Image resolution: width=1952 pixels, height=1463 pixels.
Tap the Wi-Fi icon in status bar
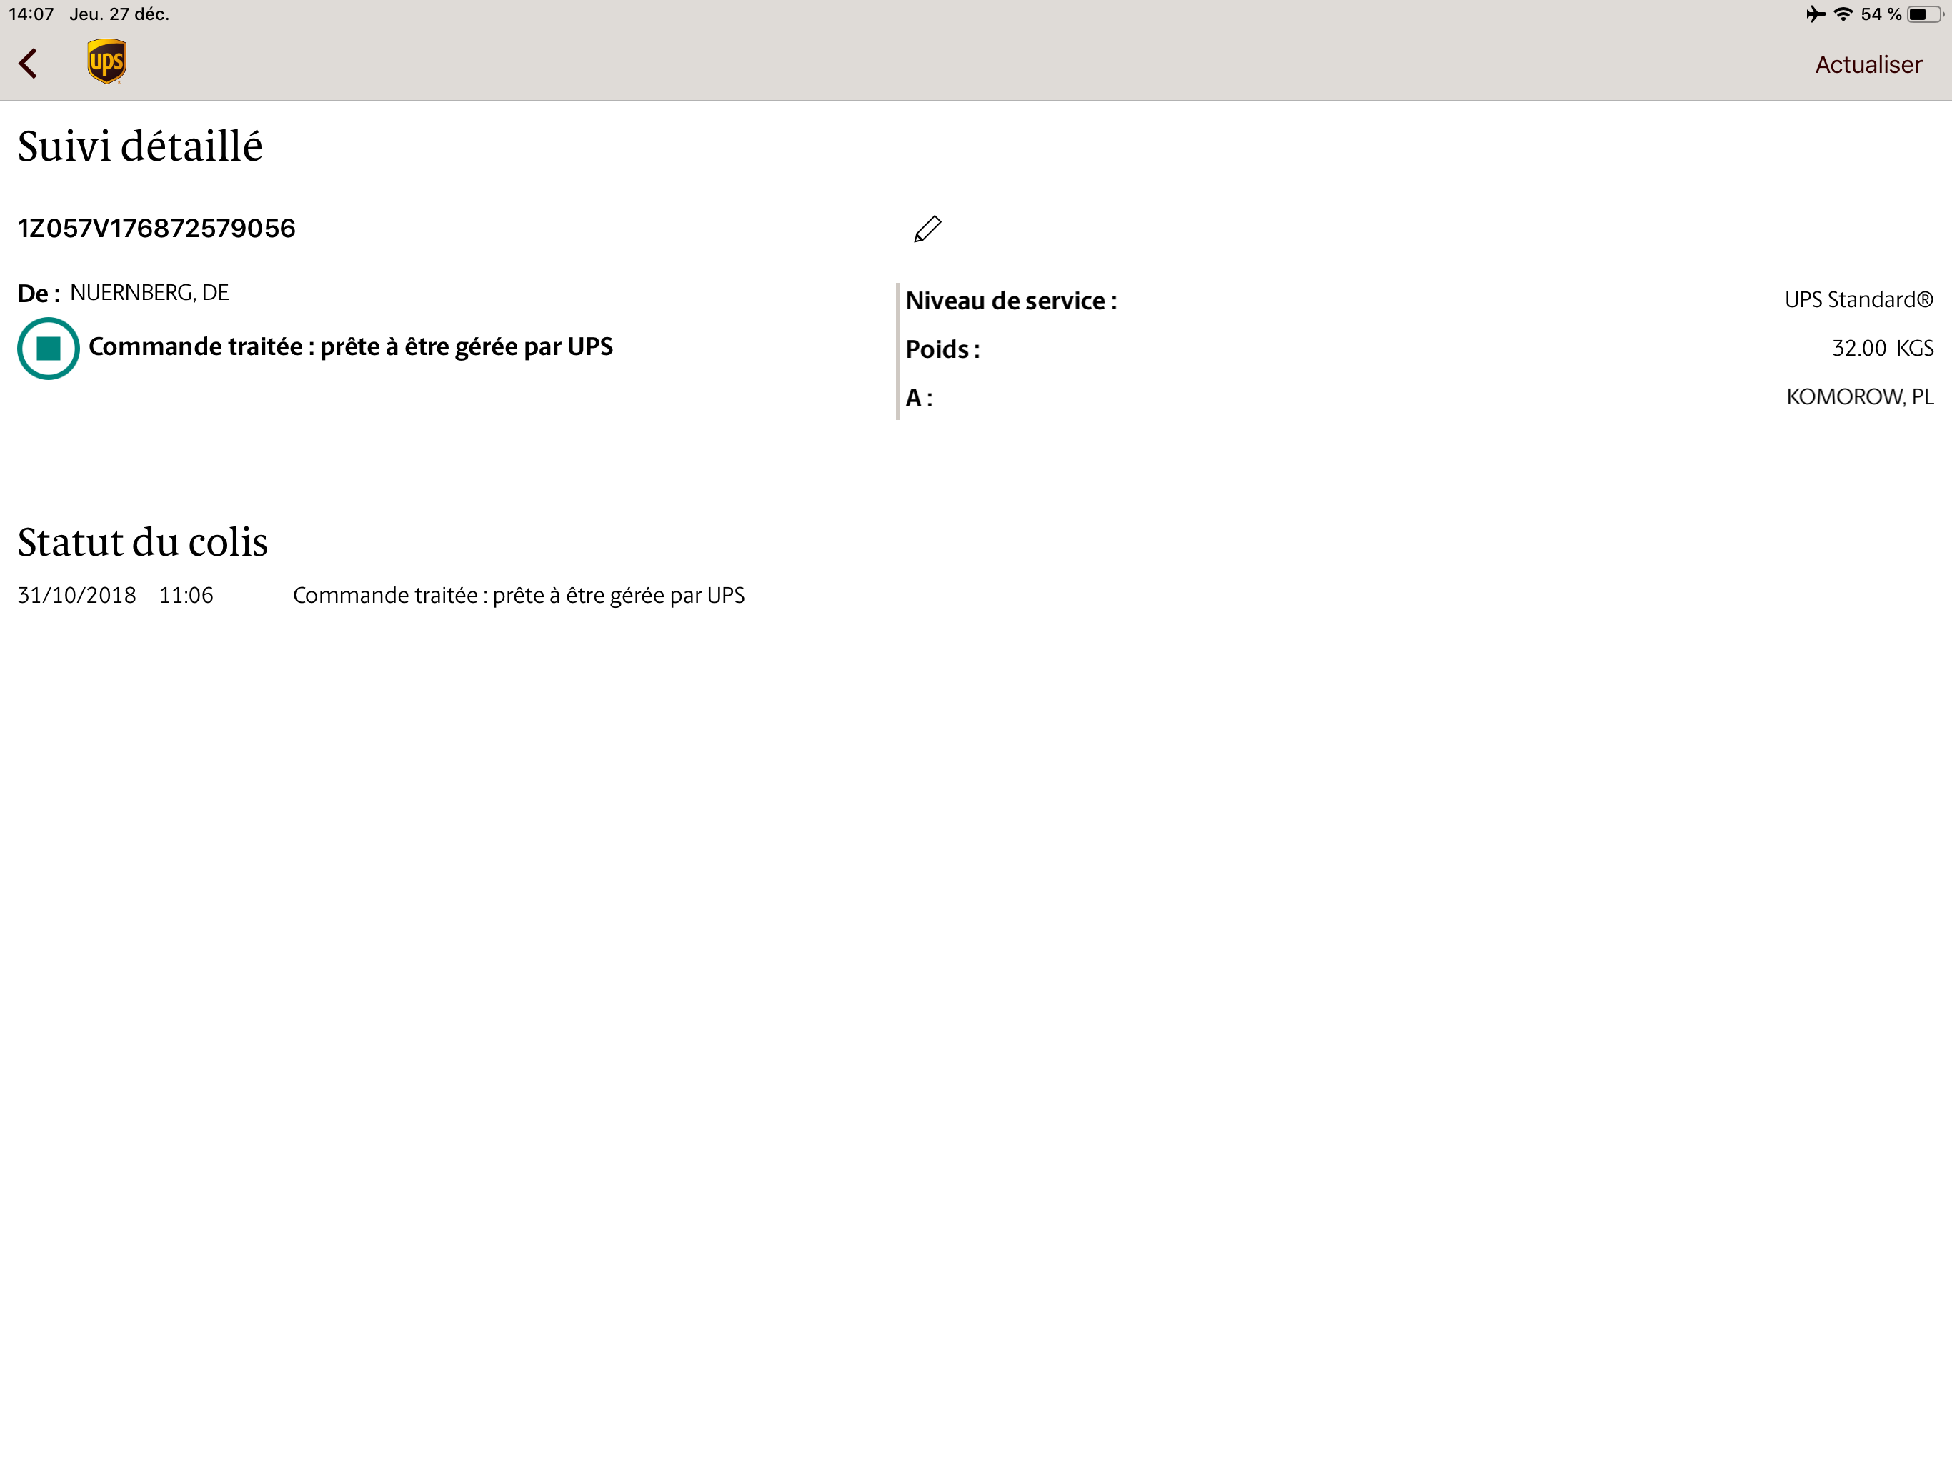[1843, 14]
